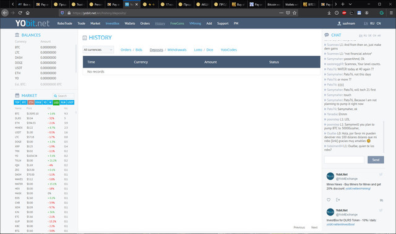
Task: Open the Orders navigation item
Action: [145, 24]
